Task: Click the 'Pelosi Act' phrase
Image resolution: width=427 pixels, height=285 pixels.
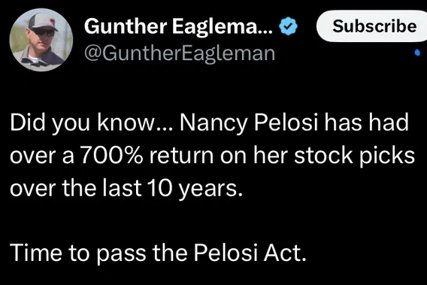Action: click(250, 253)
